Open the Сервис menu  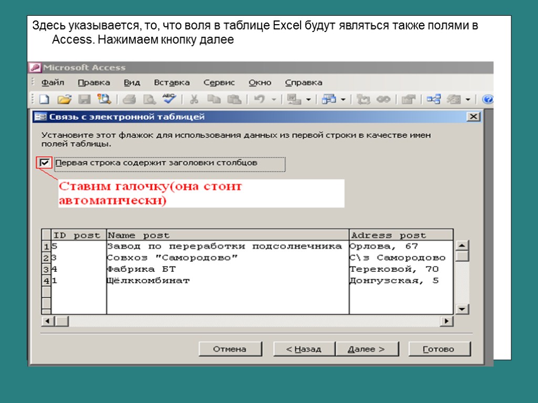219,82
